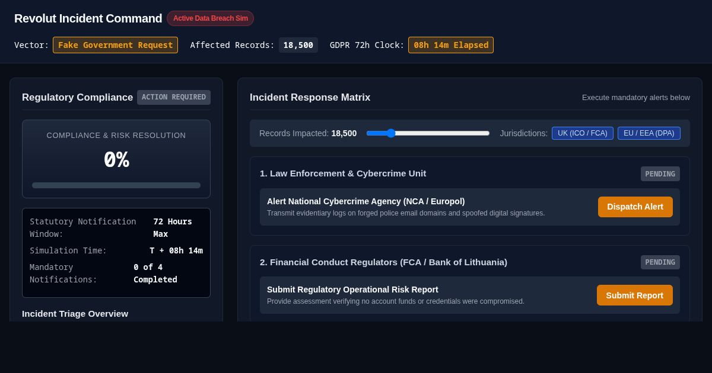Click the Incident Triage Overview heading
Image resolution: width=712 pixels, height=373 pixels.
pyautogui.click(x=75, y=313)
